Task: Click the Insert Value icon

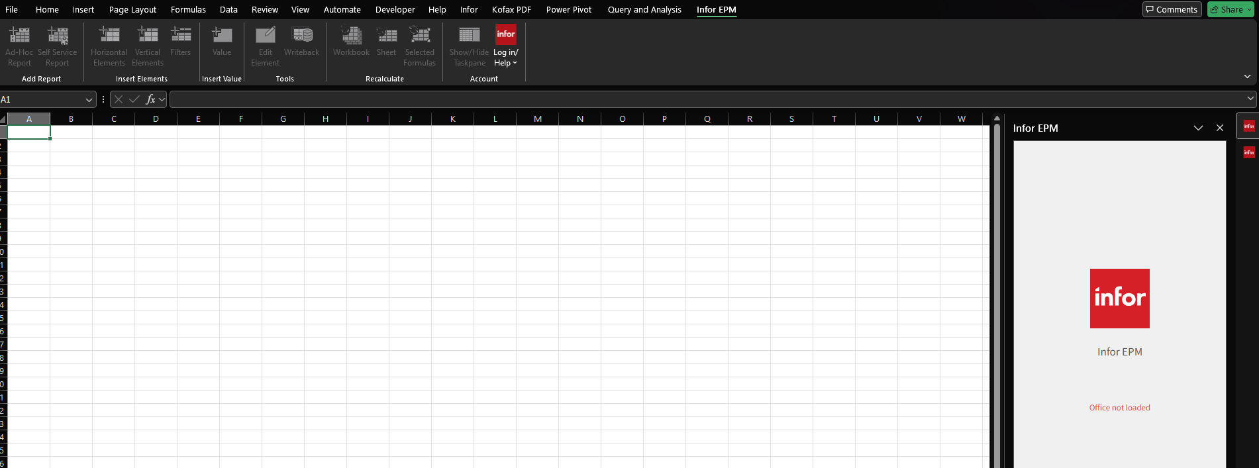Action: point(222,41)
